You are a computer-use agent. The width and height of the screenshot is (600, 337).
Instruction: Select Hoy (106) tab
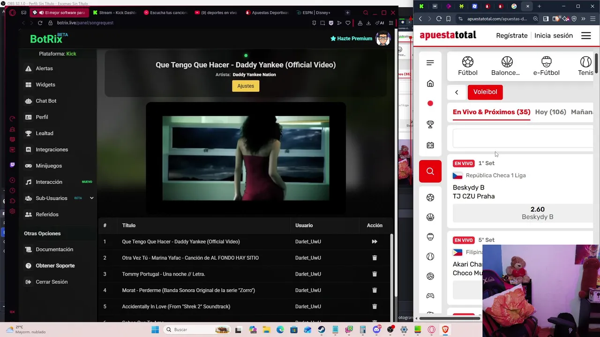550,112
